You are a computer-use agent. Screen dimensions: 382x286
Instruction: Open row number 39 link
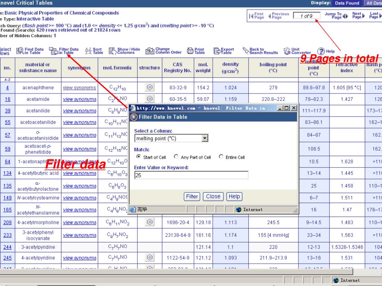click(x=7, y=111)
